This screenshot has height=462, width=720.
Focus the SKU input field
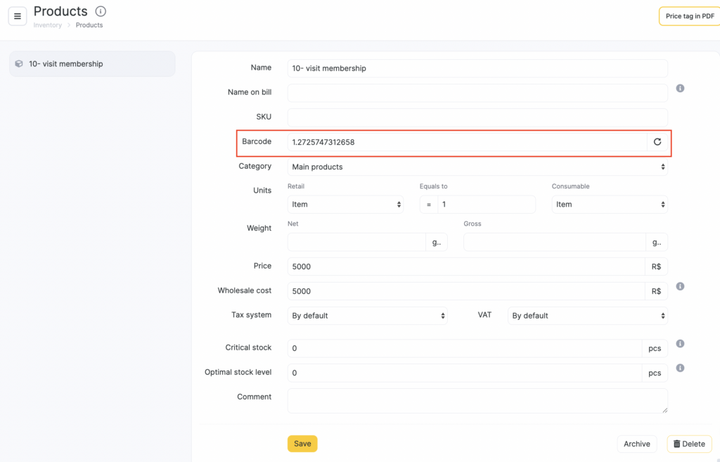pyautogui.click(x=477, y=117)
